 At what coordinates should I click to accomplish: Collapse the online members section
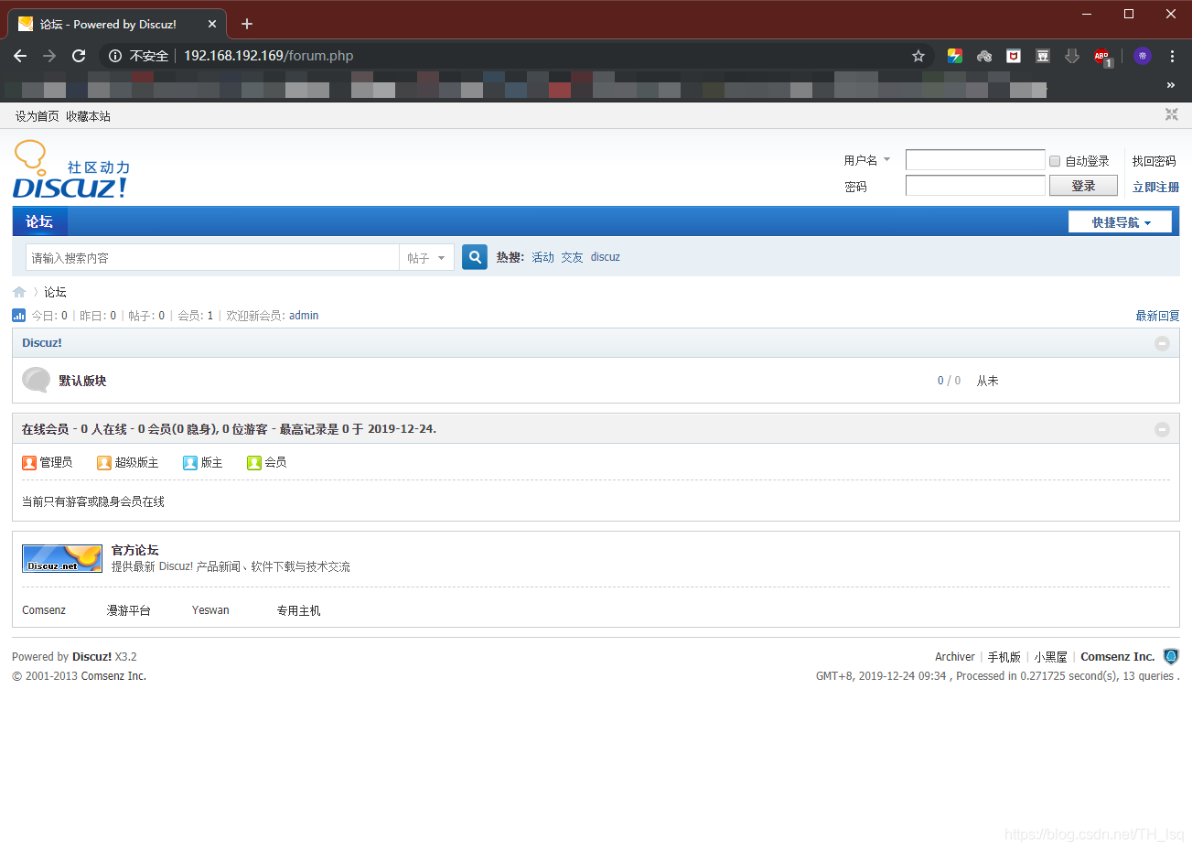[1162, 429]
